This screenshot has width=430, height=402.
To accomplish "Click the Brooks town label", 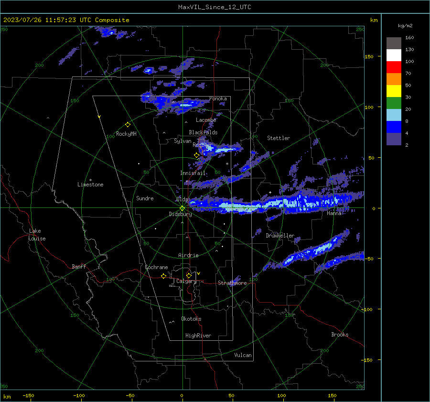I will pos(340,335).
